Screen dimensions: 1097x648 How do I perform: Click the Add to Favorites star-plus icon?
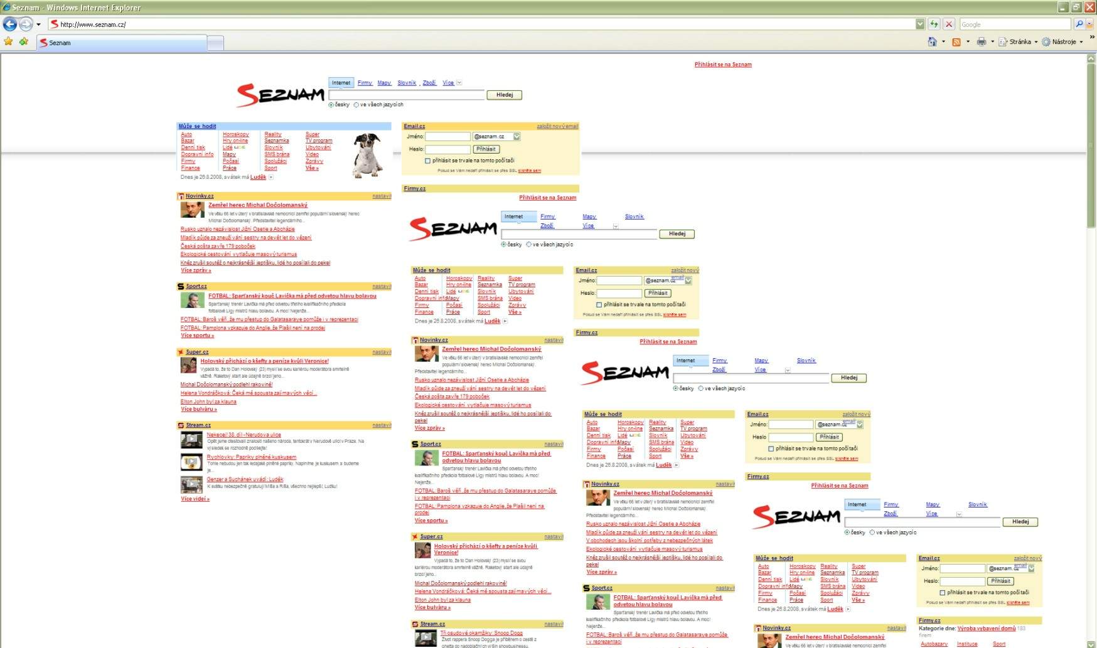24,41
